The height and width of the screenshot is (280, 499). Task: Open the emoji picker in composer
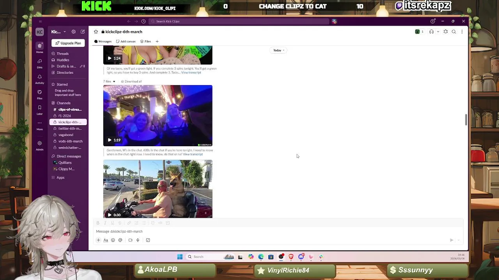(113, 240)
